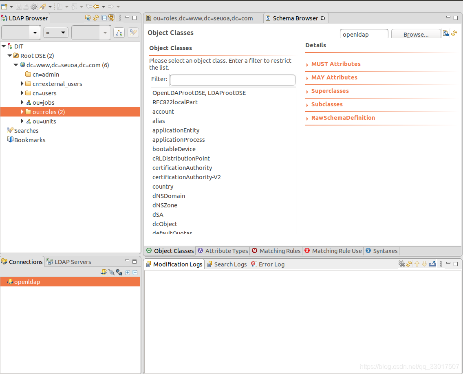Open the quick search value combo box
This screenshot has width=463, height=374.
tap(91, 33)
